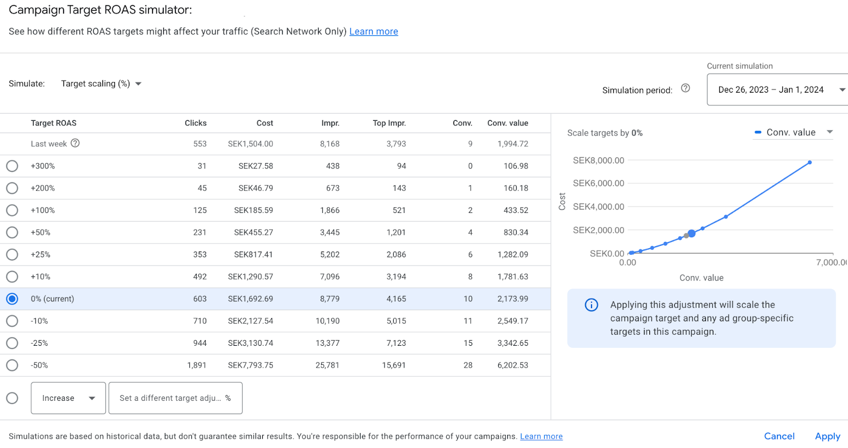The image size is (848, 448).
Task: Select the +10% target ROAS option
Action: coord(12,277)
